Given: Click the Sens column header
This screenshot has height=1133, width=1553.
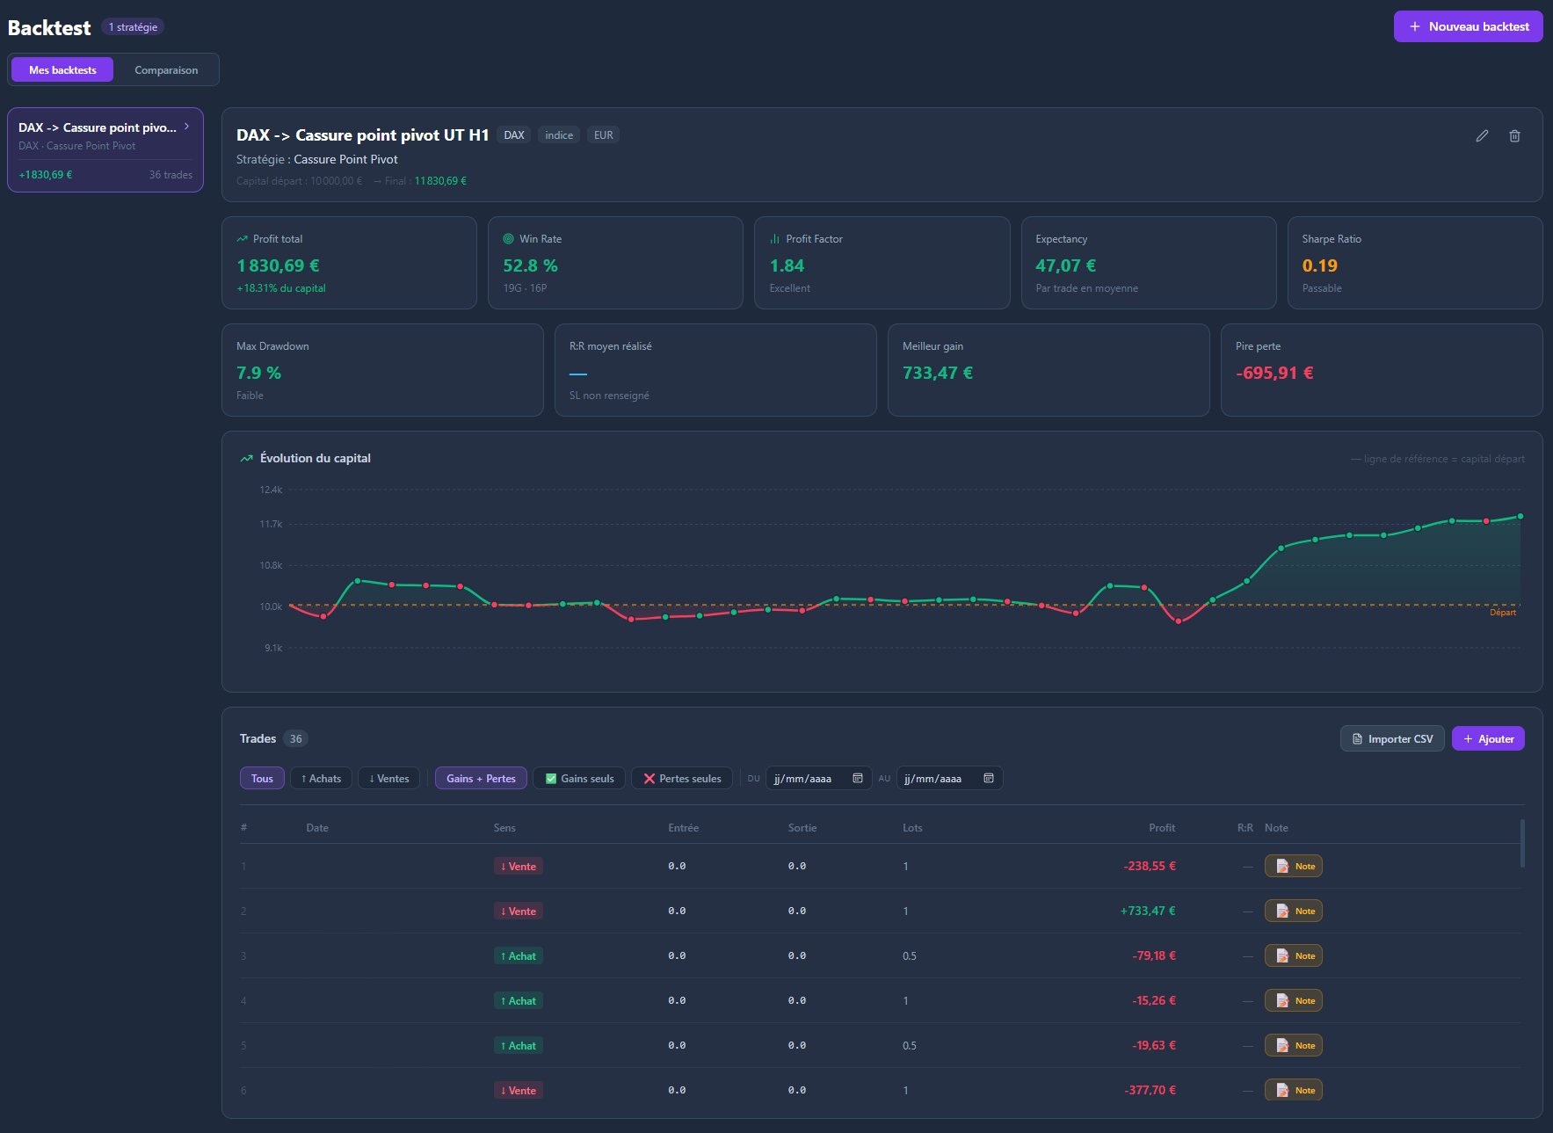Looking at the screenshot, I should coord(504,827).
